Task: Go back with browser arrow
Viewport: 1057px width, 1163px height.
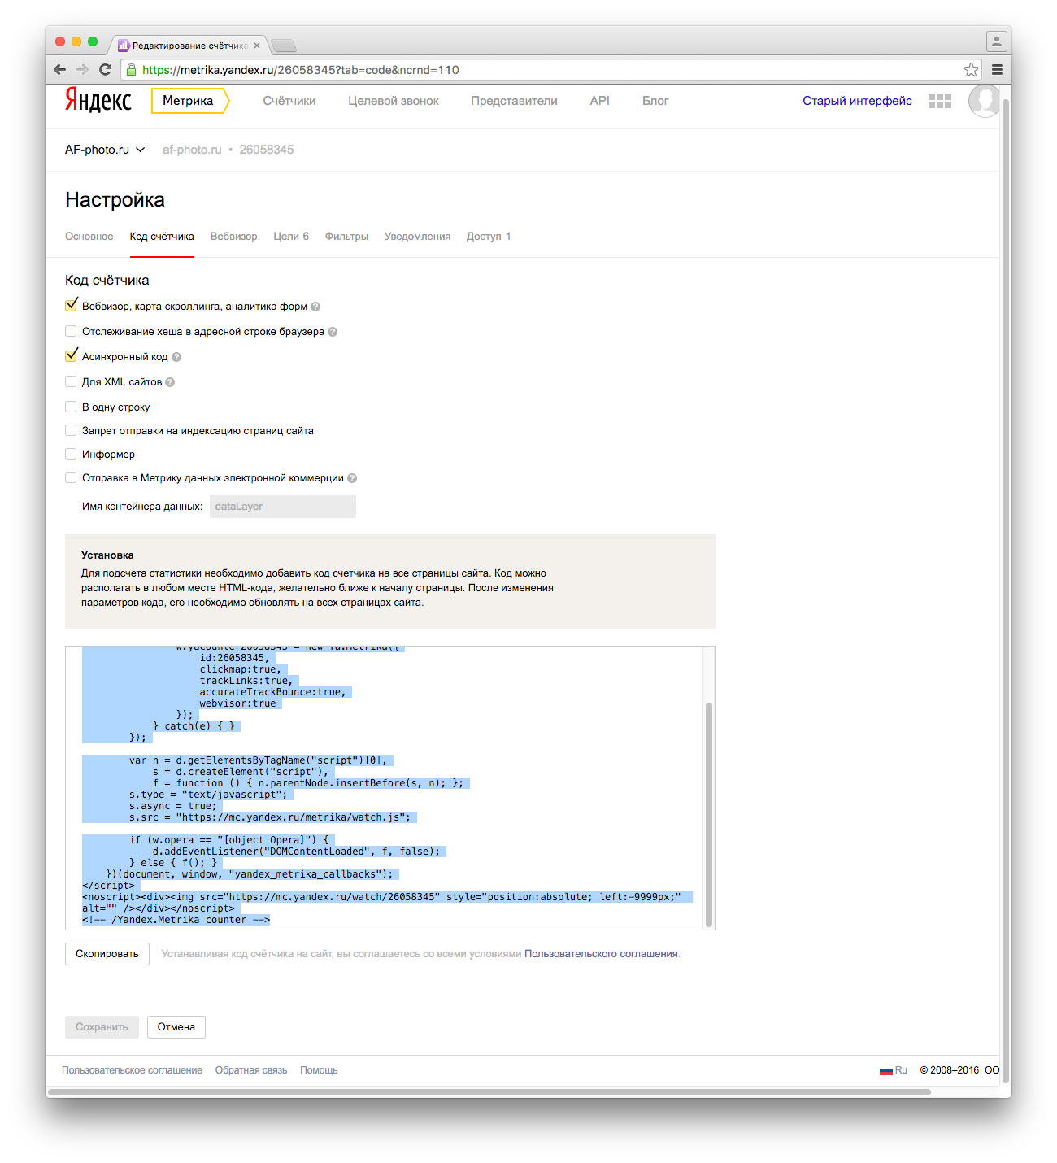Action: tap(59, 70)
